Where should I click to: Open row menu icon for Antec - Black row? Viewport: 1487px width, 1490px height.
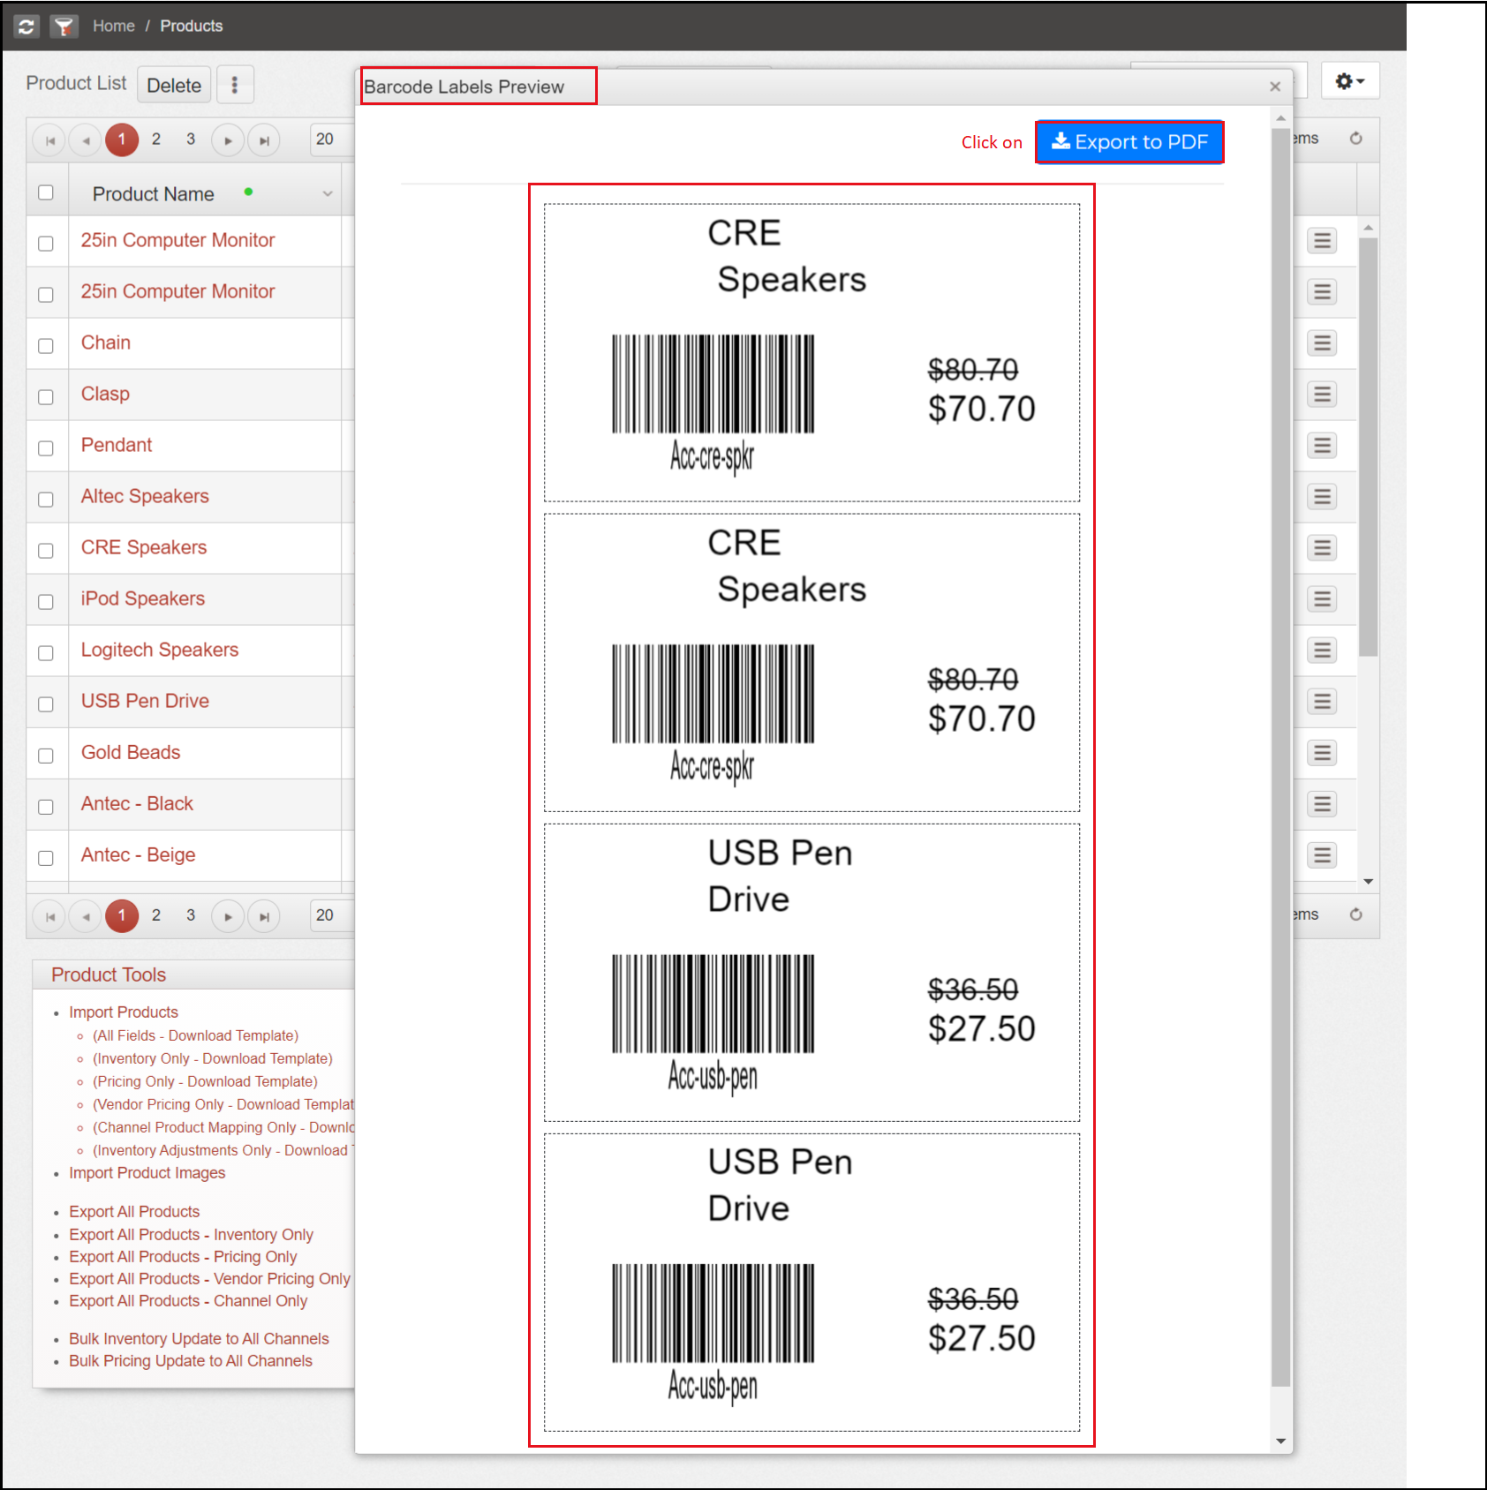(x=1322, y=804)
